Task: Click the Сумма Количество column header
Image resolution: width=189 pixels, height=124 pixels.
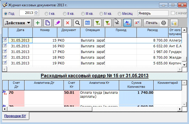Action: pos(136,85)
